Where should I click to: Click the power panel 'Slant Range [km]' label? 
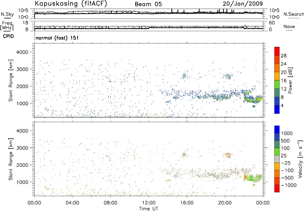11,80
